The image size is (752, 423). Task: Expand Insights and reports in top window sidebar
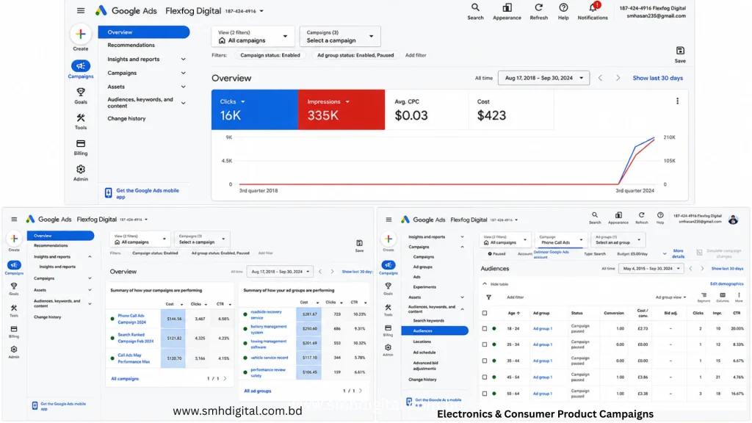point(183,59)
